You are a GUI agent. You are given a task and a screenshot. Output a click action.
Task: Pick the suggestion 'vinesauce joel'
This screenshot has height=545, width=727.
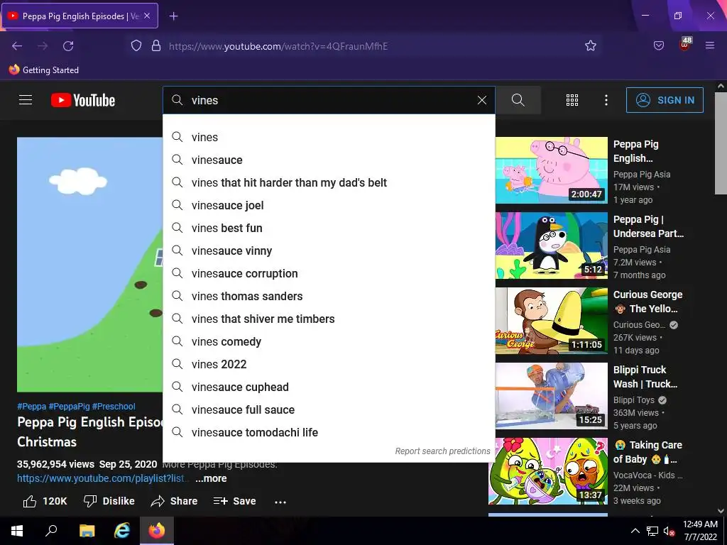[329, 205]
